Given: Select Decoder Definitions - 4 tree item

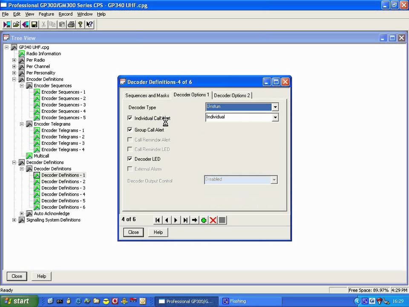Looking at the screenshot, I should [63, 194].
